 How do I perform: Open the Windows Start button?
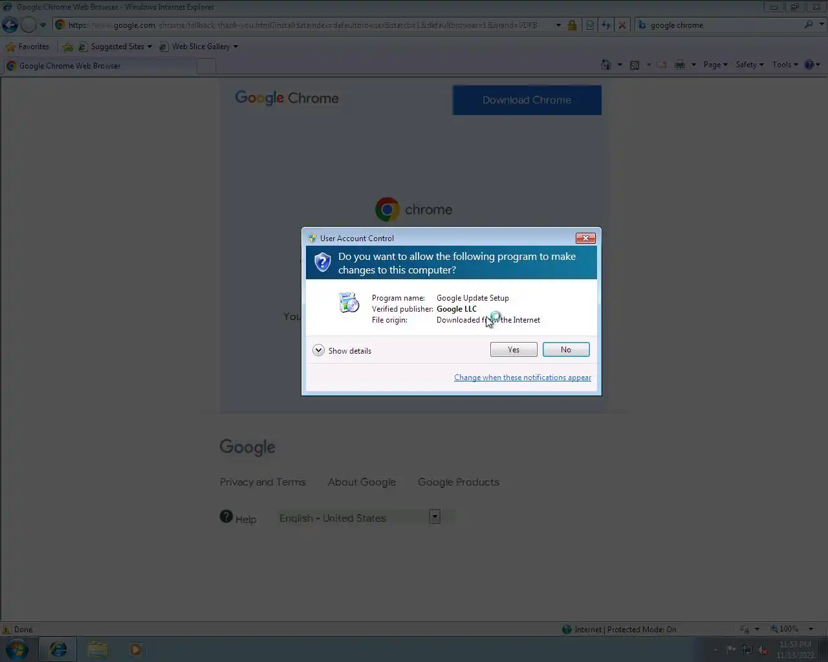pyautogui.click(x=17, y=649)
